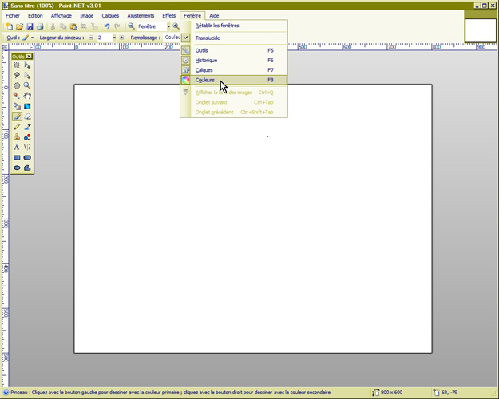499x399 pixels.
Task: Choose the Text tool
Action: point(17,148)
